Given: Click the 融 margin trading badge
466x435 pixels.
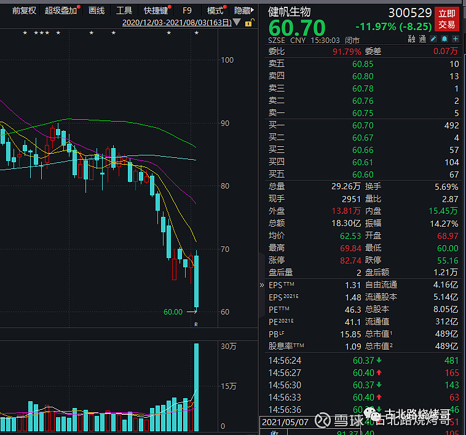Looking at the screenshot, I should (412, 39).
